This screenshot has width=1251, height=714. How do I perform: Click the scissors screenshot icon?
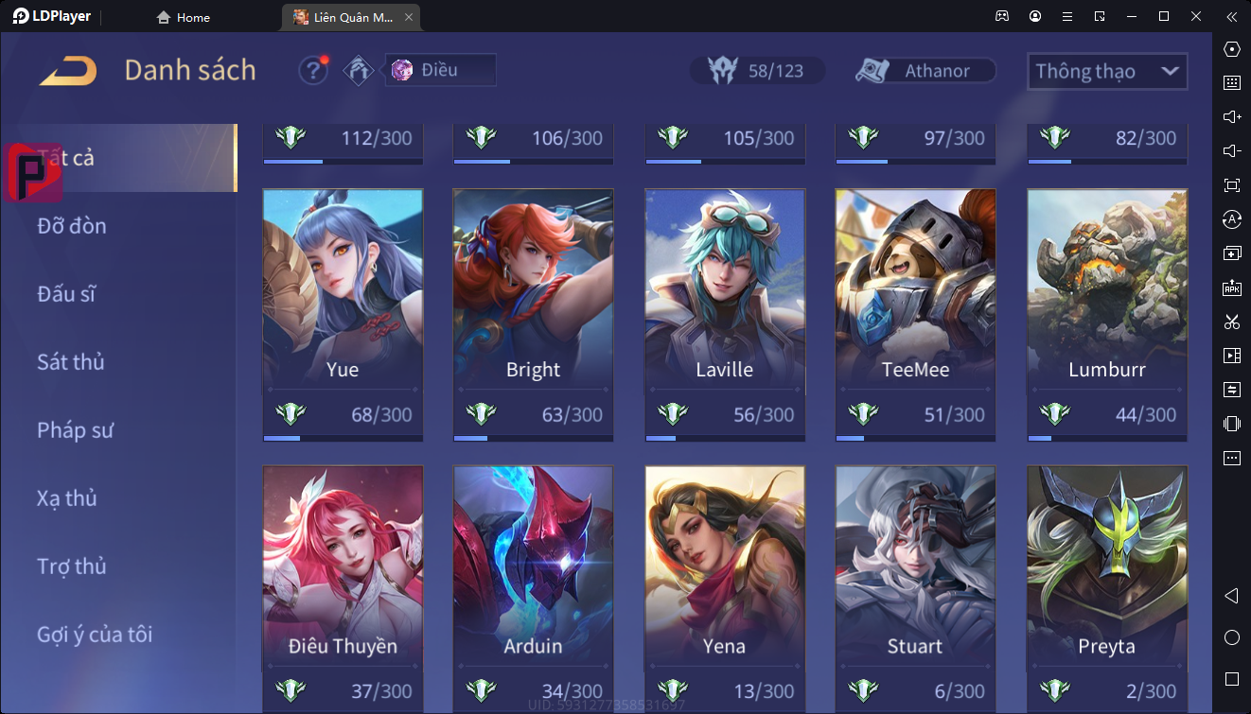[x=1231, y=322]
